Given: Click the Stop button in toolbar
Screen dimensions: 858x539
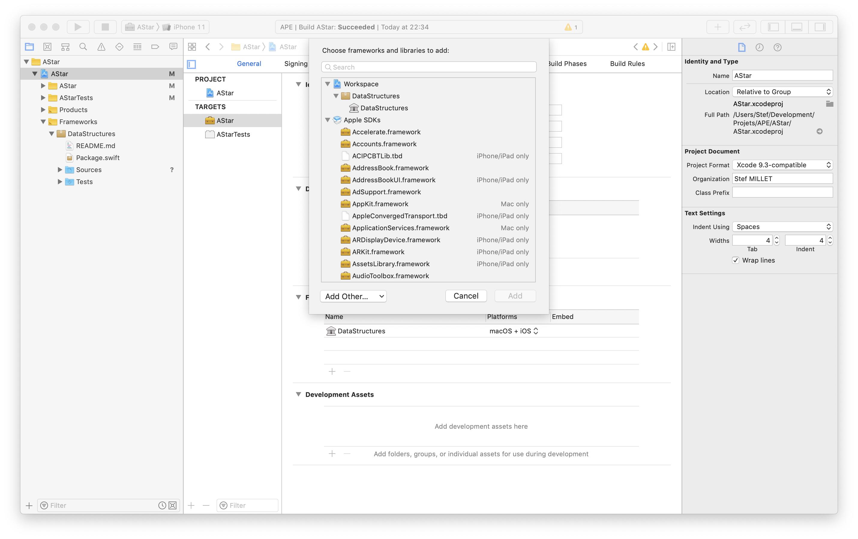Looking at the screenshot, I should [105, 27].
